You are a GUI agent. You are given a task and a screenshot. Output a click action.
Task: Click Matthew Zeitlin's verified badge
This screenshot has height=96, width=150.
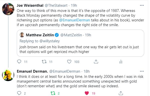[x=57, y=35]
